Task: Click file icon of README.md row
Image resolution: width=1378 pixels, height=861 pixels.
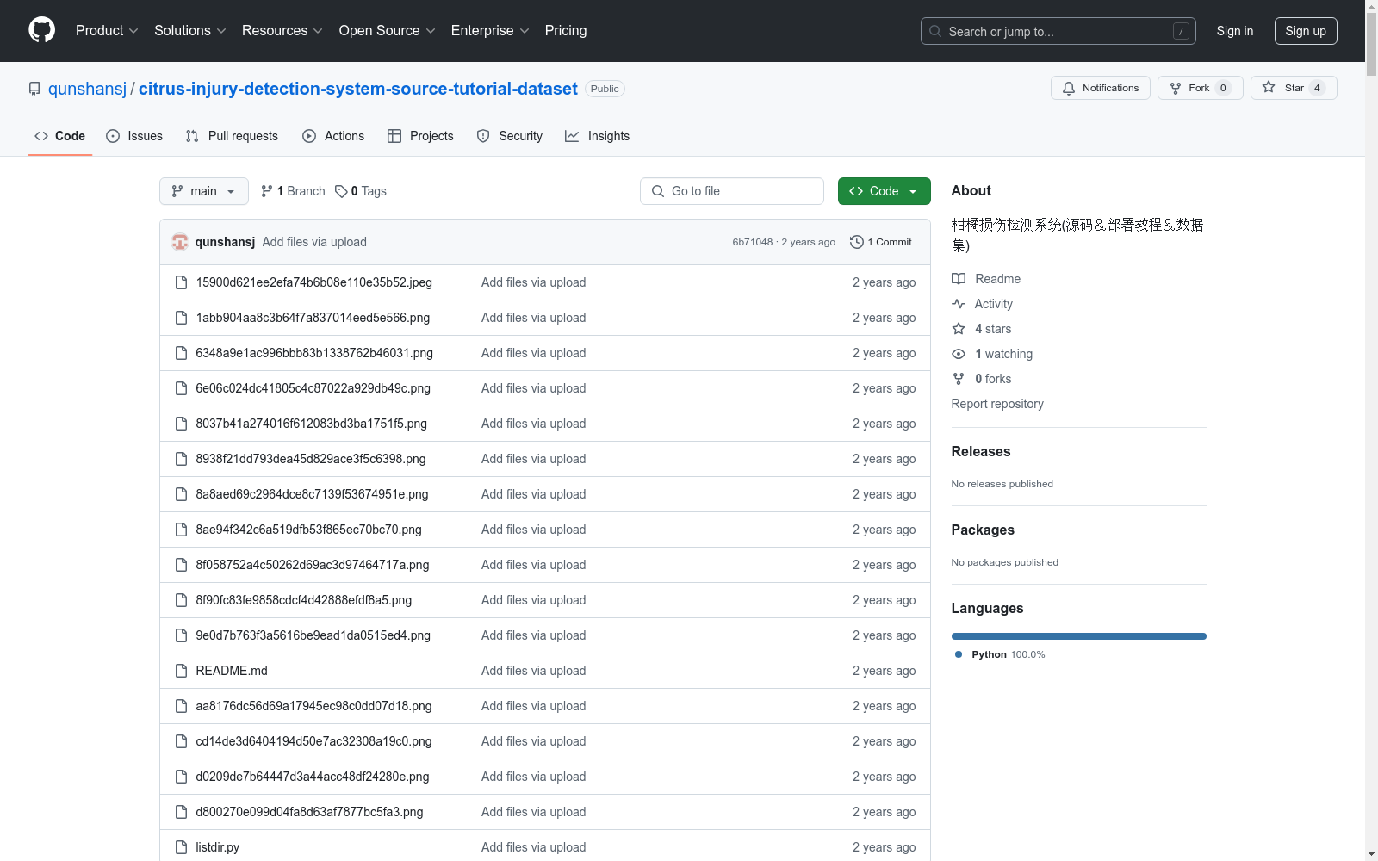Action: point(181,671)
